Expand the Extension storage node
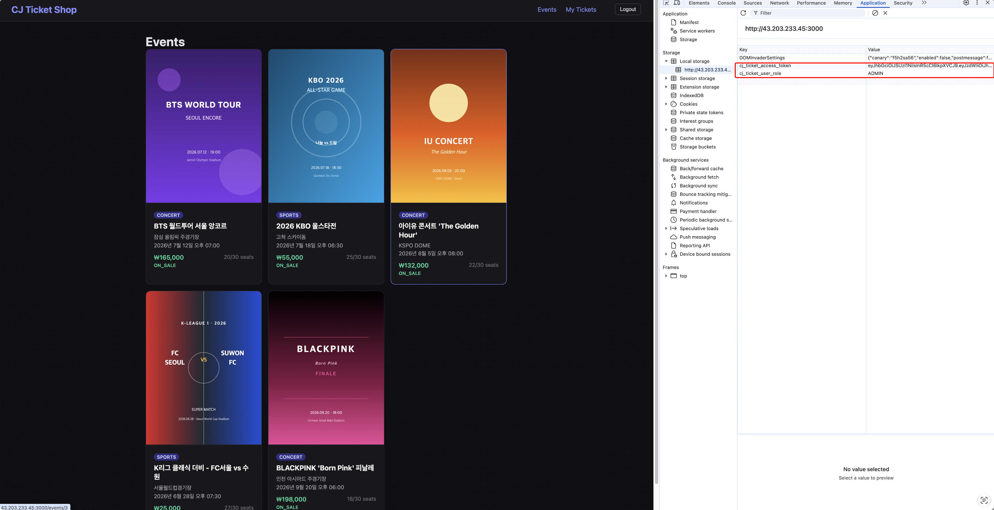This screenshot has height=510, width=994. [x=666, y=87]
